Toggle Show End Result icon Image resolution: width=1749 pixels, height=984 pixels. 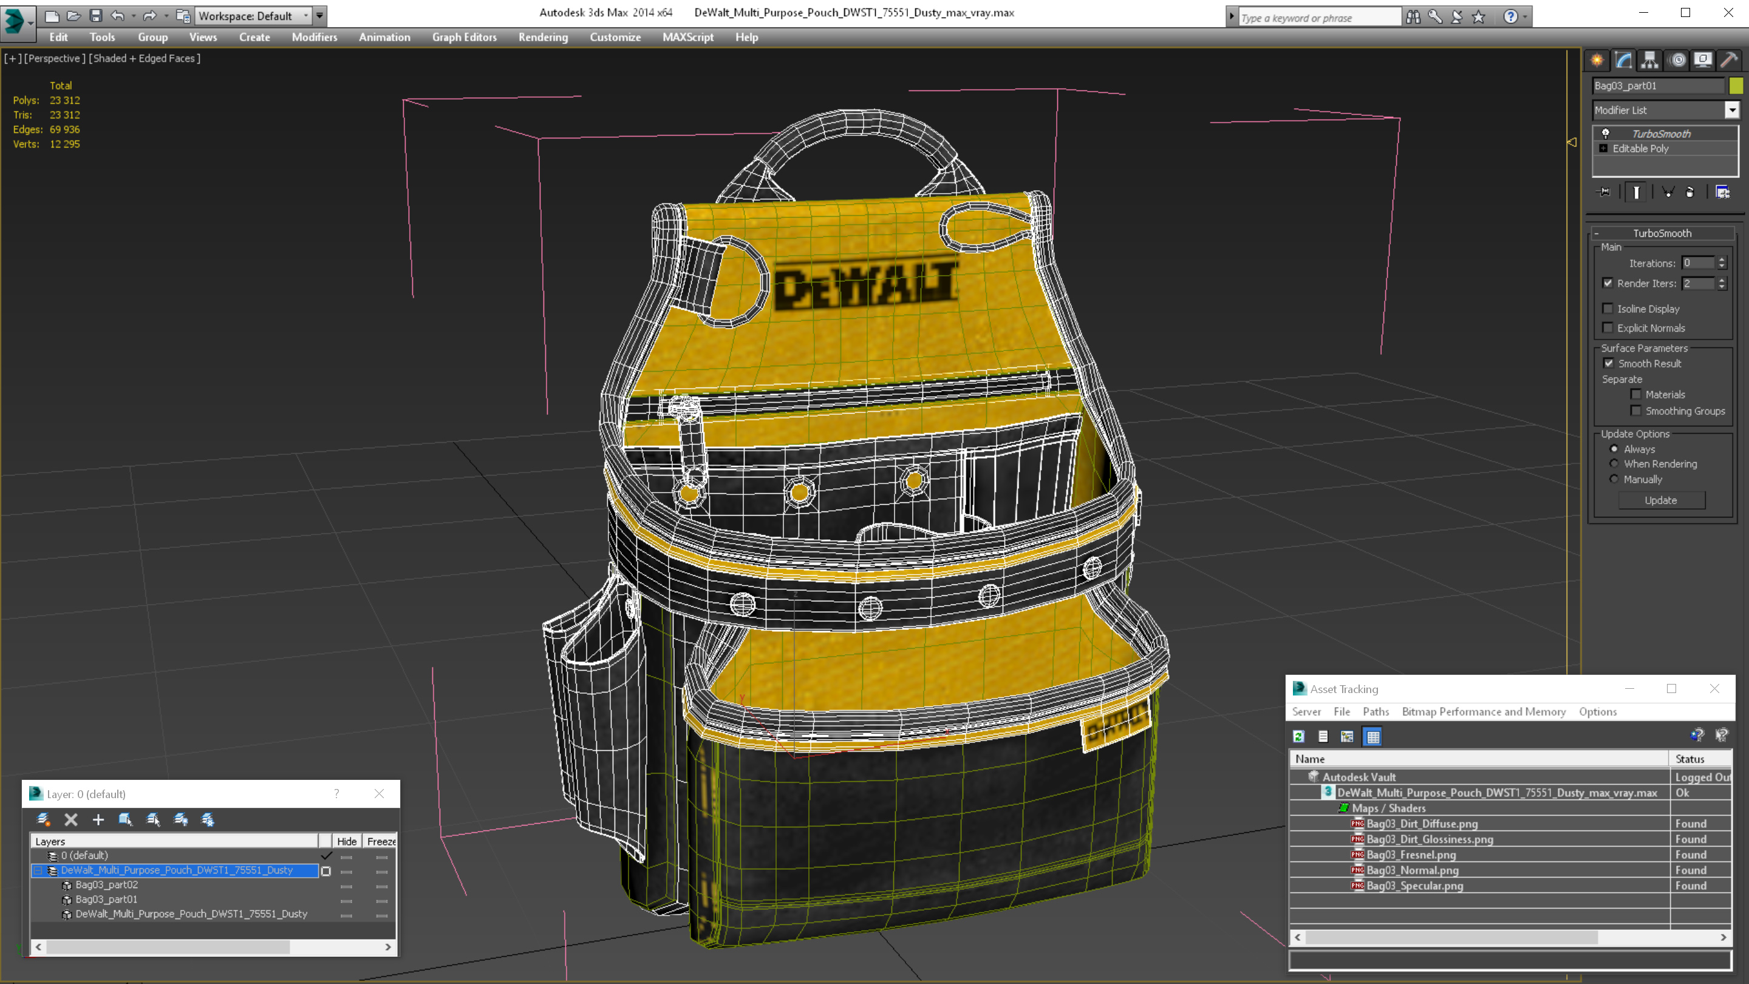[x=1636, y=192]
